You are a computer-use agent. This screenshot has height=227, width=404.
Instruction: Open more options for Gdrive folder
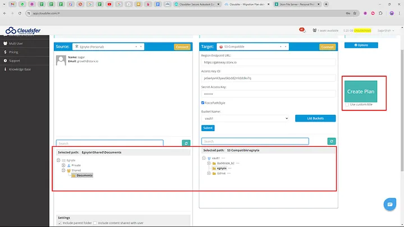tap(229, 173)
